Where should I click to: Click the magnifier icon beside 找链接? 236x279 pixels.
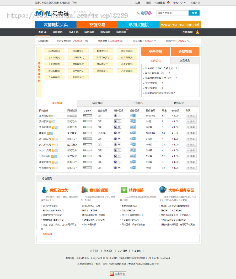coord(138,13)
